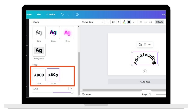Increase font size with plus button

tap(118, 22)
